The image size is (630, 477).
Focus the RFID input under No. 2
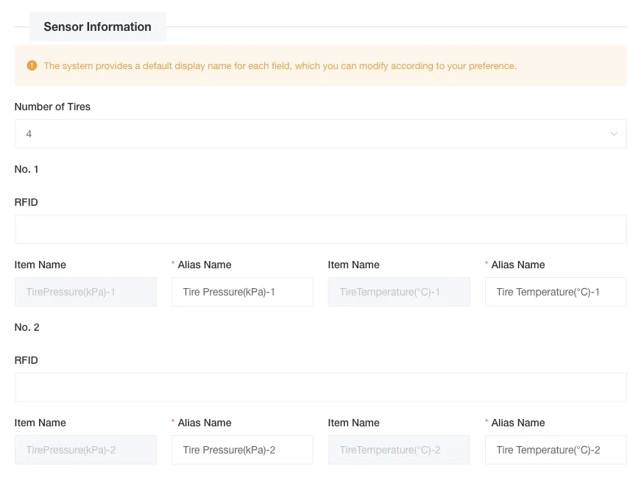[320, 387]
